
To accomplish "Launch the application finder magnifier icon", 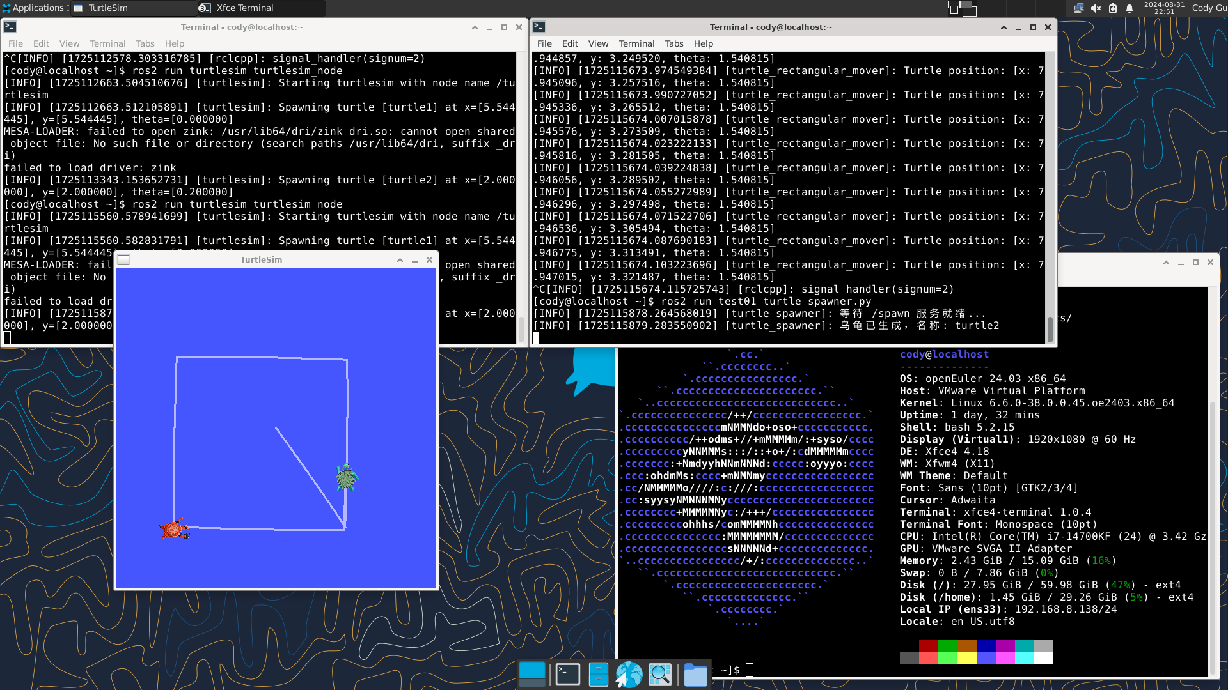I will (x=660, y=674).
